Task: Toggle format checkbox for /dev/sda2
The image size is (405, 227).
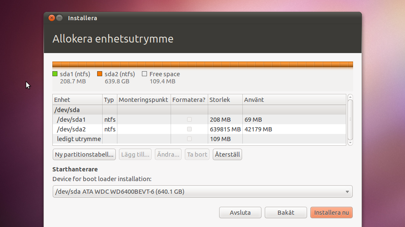Action: (x=189, y=129)
